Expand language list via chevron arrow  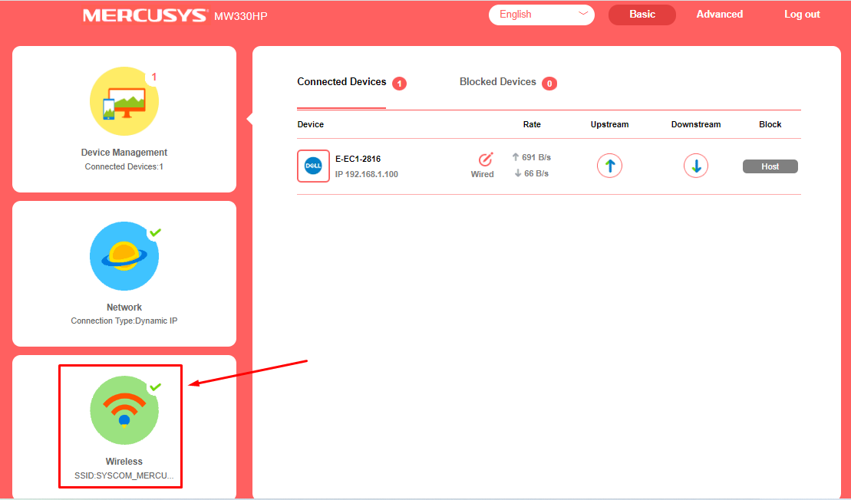point(583,14)
